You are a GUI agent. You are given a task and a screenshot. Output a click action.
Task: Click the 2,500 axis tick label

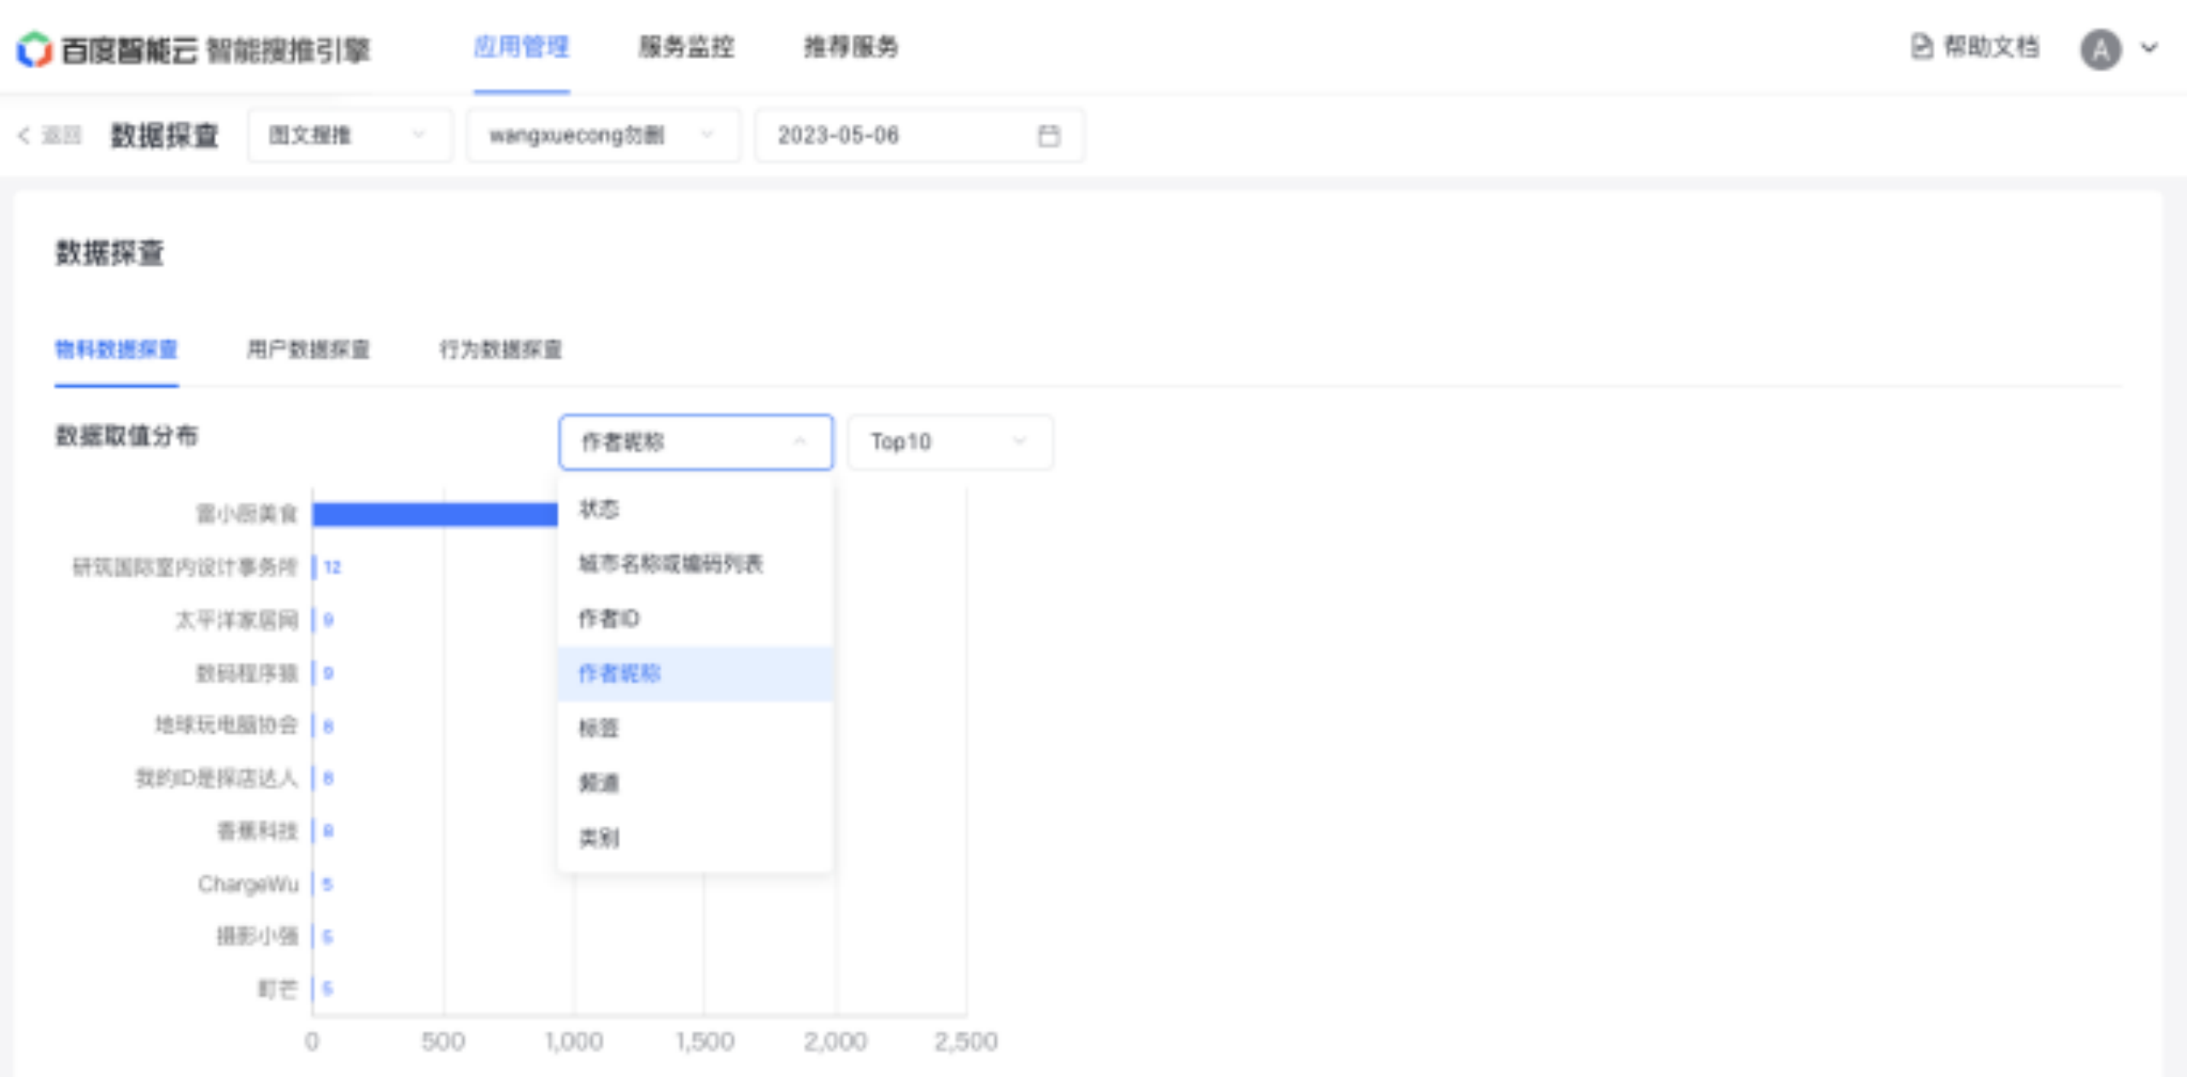(x=965, y=1041)
